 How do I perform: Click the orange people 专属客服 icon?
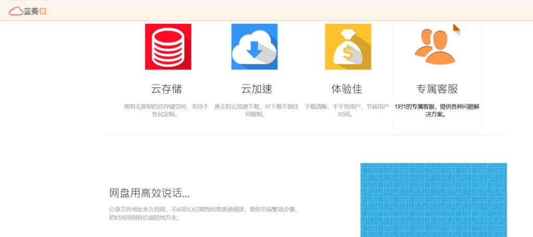[x=435, y=47]
